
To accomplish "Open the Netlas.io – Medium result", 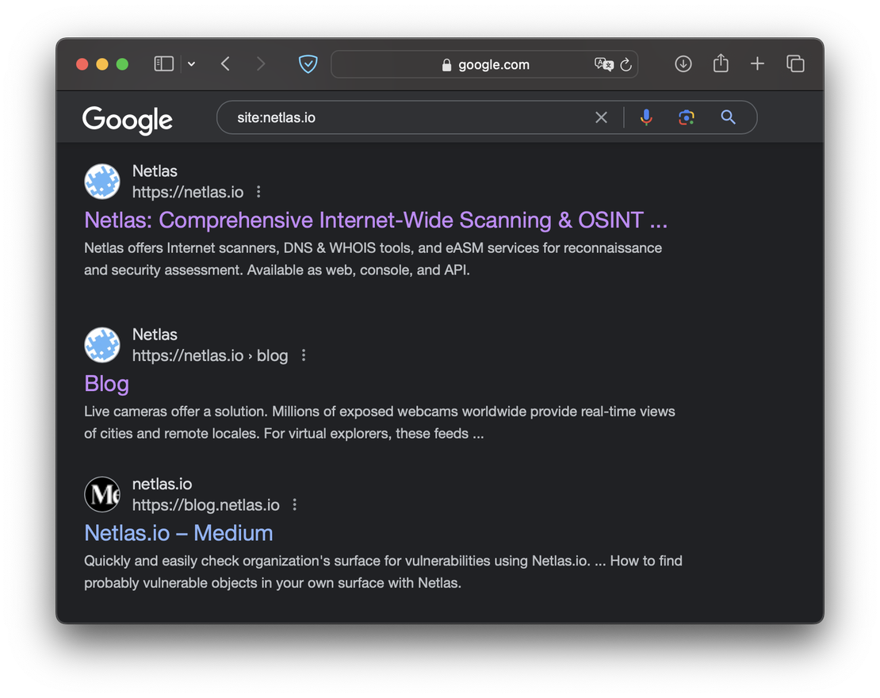I will (178, 533).
